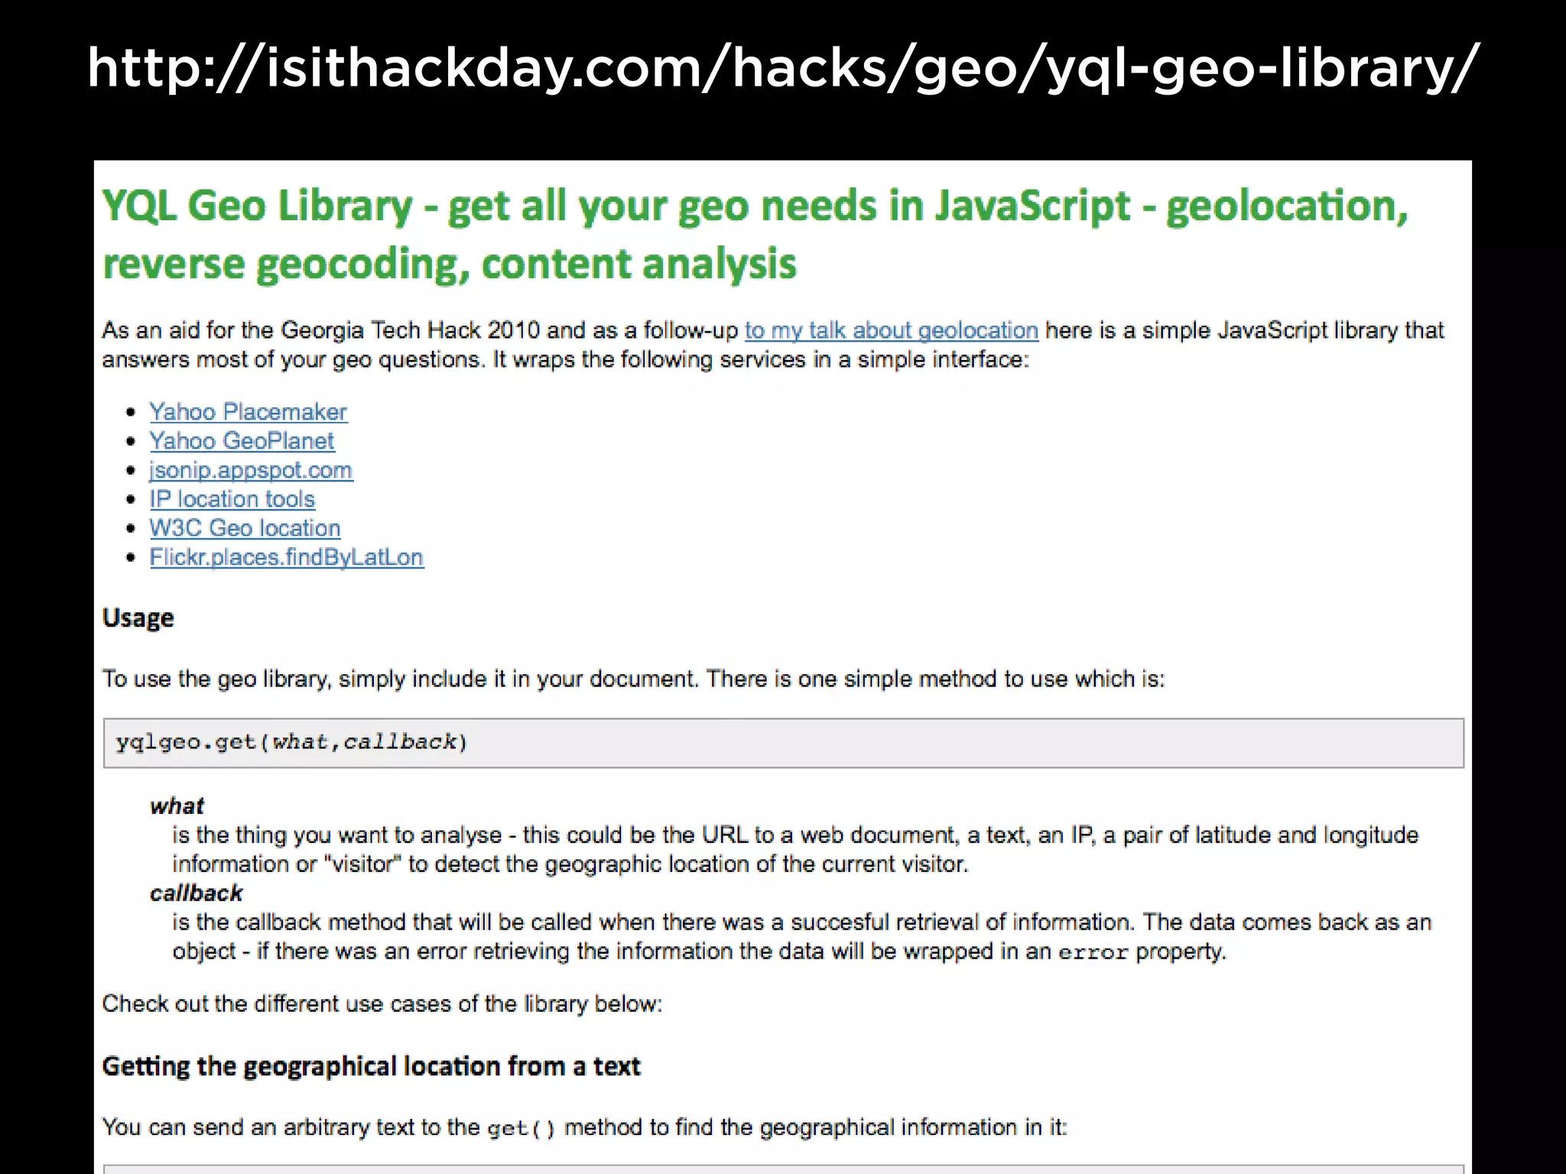Click the 'get()' code word in last paragraph
This screenshot has height=1174, width=1566.
click(521, 1128)
